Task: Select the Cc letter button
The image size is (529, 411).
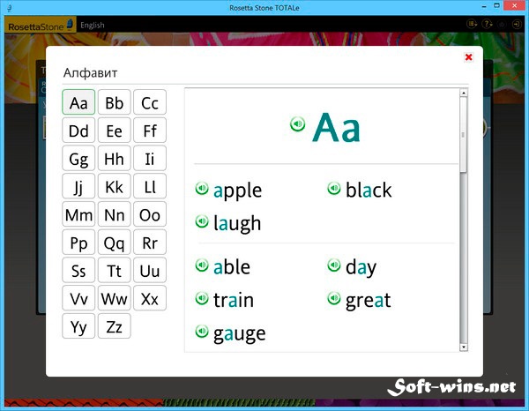Action: coord(150,102)
